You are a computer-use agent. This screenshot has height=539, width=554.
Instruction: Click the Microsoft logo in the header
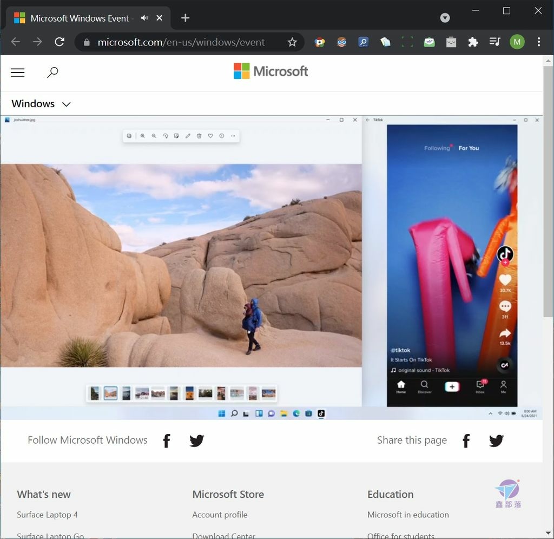271,71
